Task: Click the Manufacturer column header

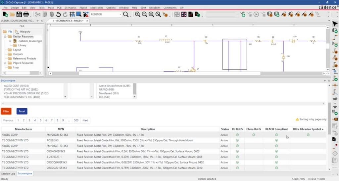Action: tap(24, 129)
